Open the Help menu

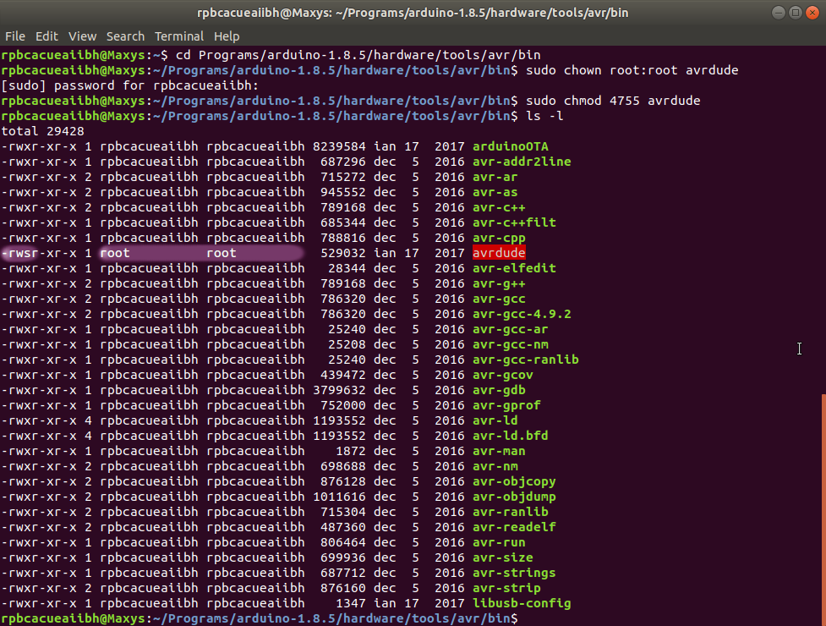pyautogui.click(x=227, y=36)
